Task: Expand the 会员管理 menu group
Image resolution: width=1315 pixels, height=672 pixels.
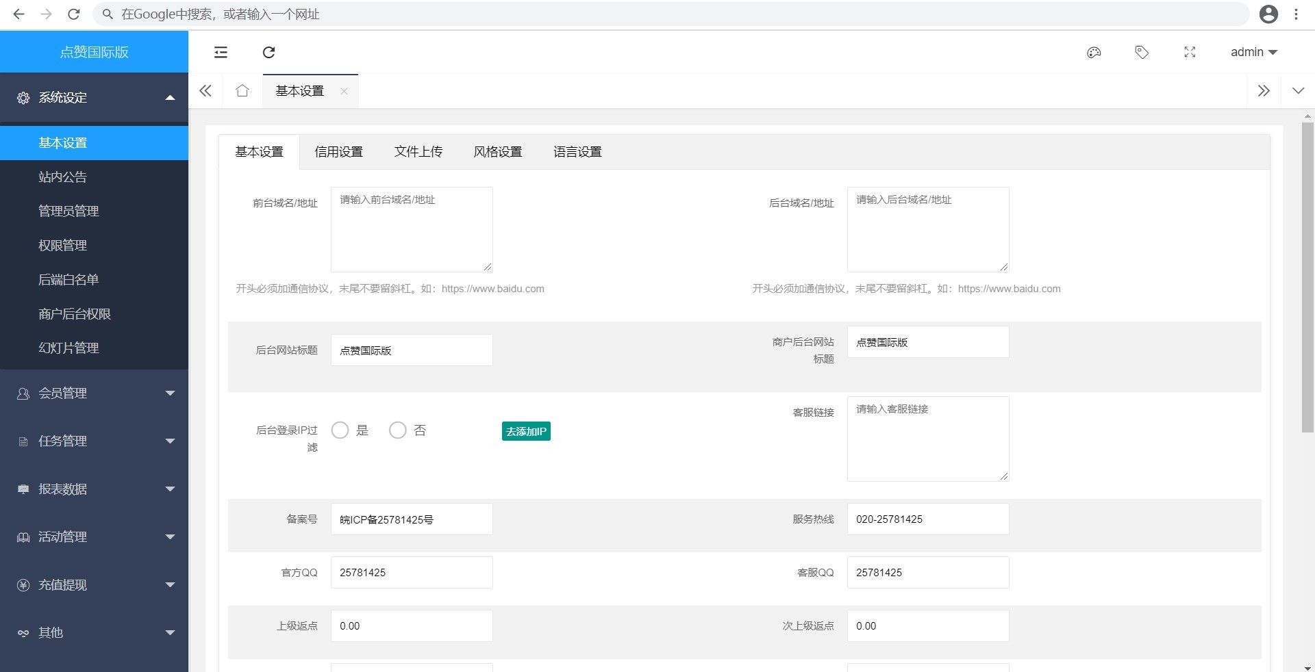Action: click(x=94, y=393)
